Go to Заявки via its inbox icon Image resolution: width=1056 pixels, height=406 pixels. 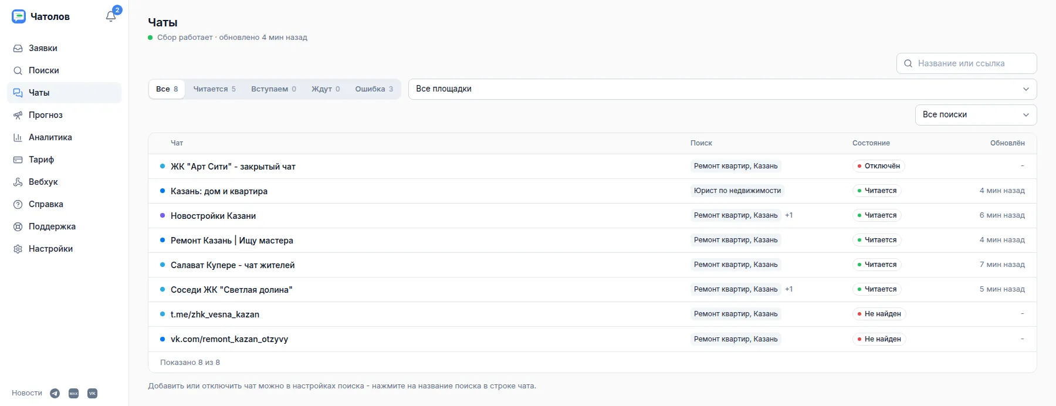18,48
